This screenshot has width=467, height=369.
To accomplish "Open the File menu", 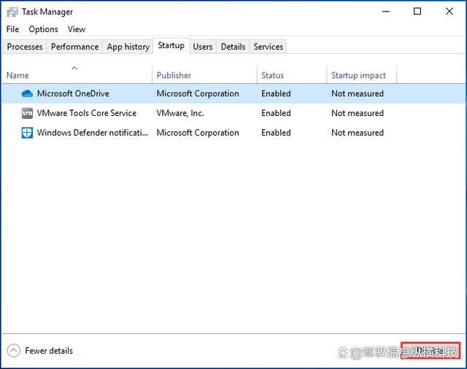I will click(x=12, y=29).
